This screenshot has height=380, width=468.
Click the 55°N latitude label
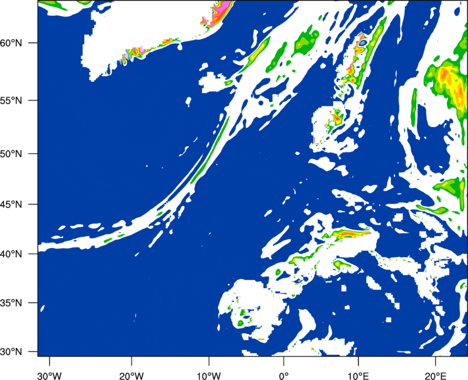click(11, 101)
